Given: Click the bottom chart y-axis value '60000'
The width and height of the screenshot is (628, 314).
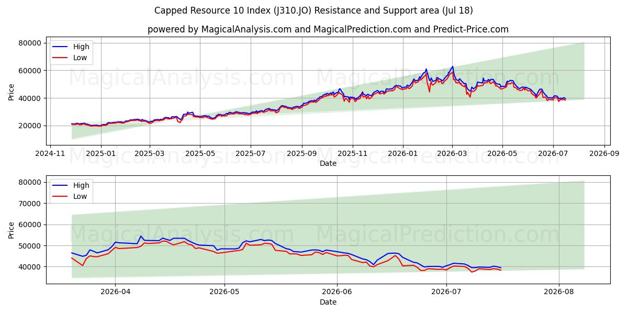Looking at the screenshot, I should point(30,225).
